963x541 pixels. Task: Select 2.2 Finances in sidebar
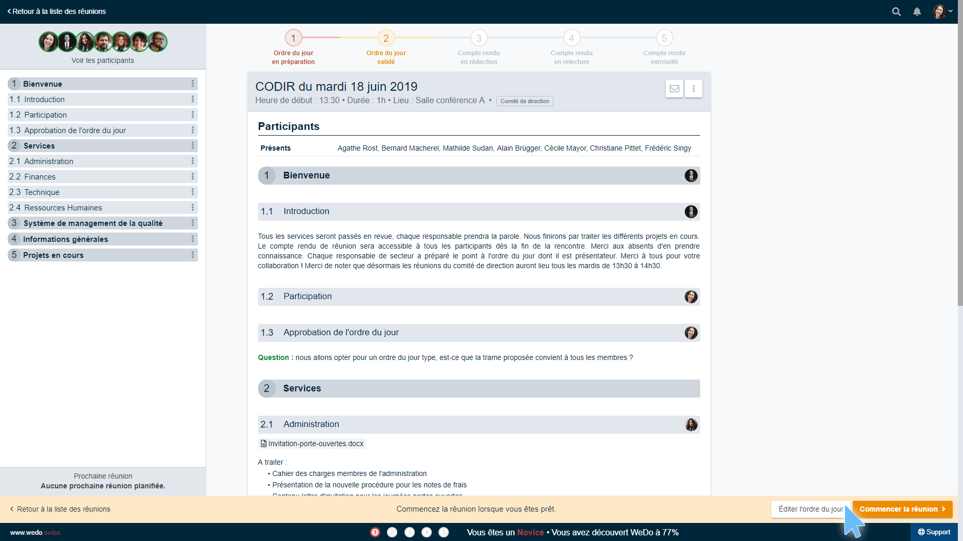tap(103, 176)
